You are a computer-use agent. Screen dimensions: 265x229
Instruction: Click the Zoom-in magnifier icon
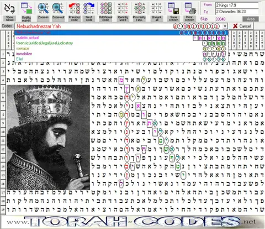[x=43, y=8]
